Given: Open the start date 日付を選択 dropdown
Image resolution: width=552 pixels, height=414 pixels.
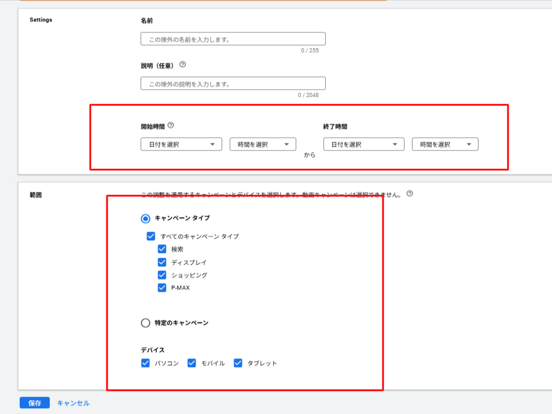Looking at the screenshot, I should click(181, 144).
